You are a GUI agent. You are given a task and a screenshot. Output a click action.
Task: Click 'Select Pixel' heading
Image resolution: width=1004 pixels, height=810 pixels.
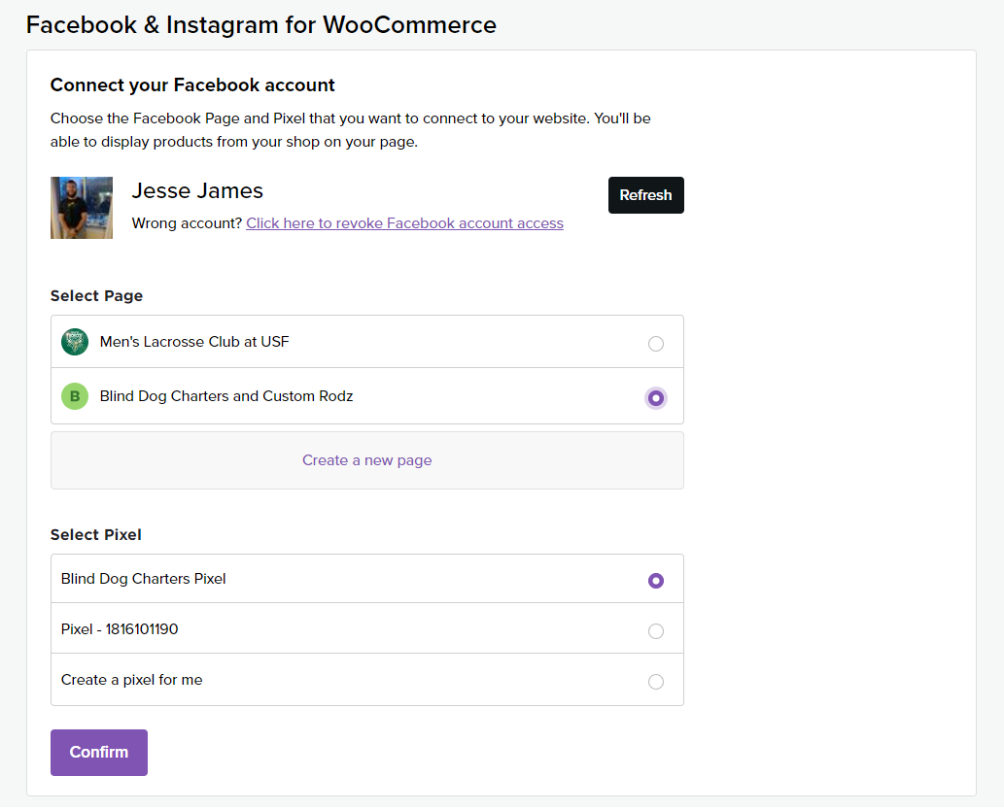[96, 534]
